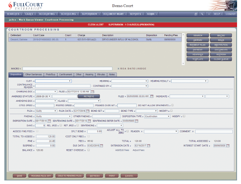Click the Payment Plan button

pos(198,45)
